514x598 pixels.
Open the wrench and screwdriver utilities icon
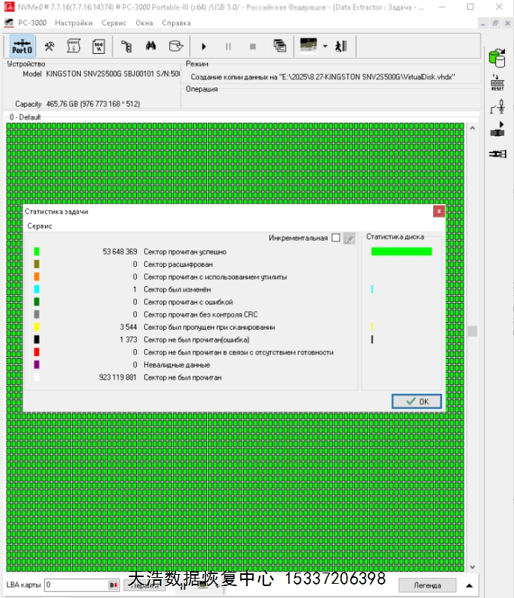[49, 46]
